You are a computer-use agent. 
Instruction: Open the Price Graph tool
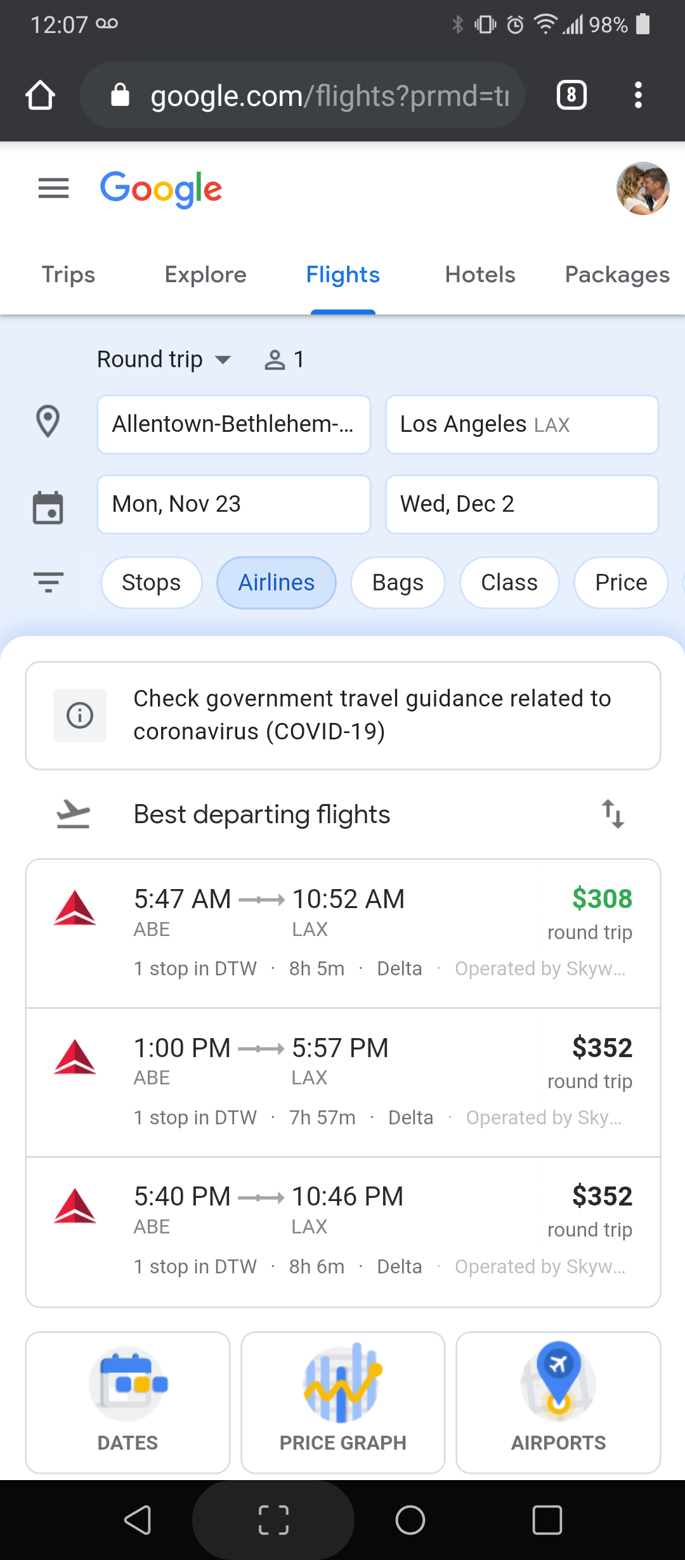[x=342, y=1402]
